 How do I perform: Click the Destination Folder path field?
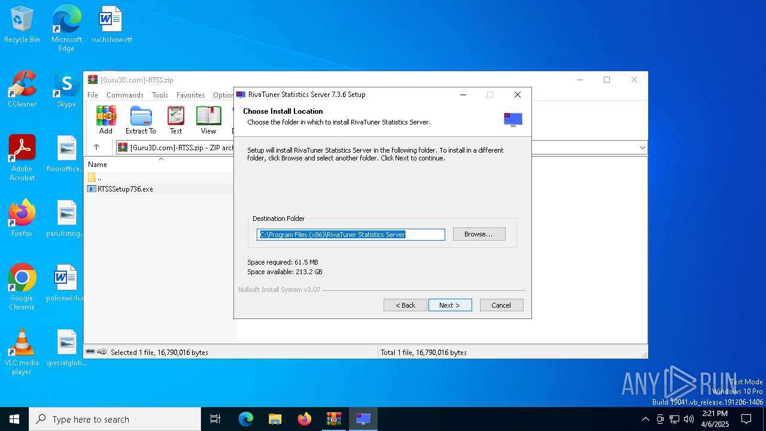(351, 235)
